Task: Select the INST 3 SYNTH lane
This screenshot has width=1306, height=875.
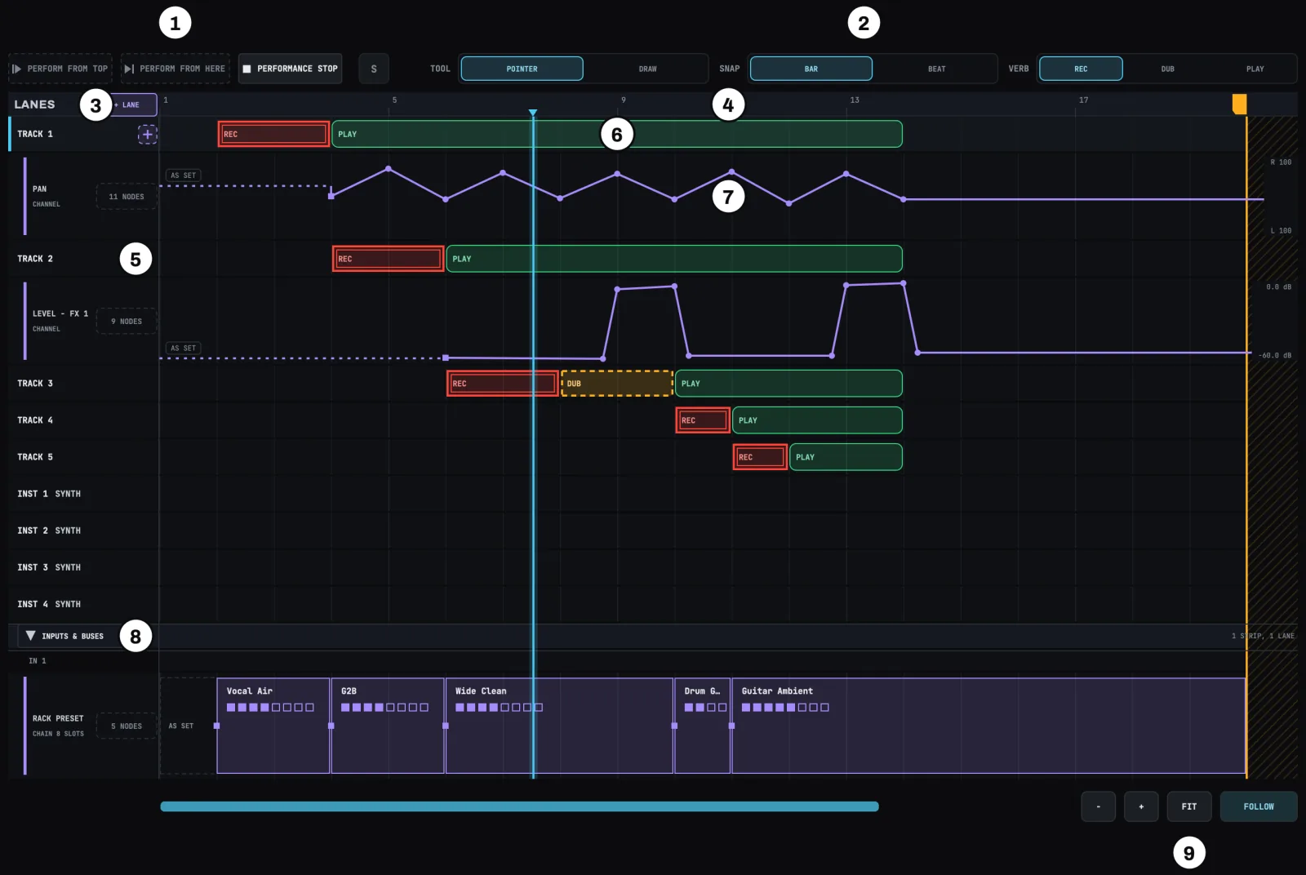Action: point(83,567)
